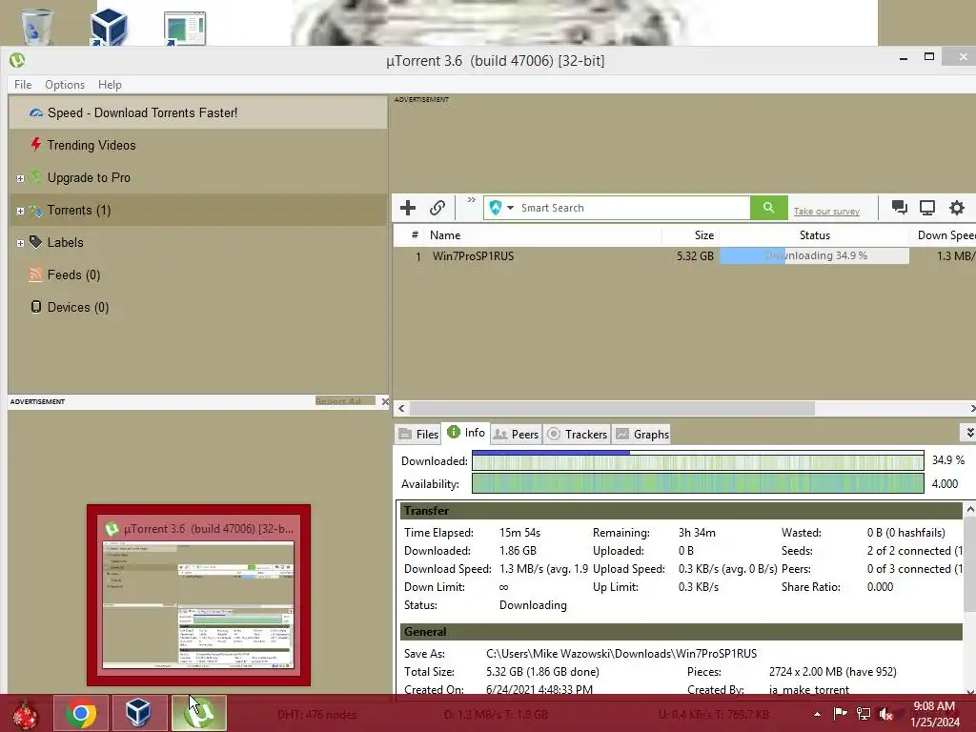This screenshot has height=732, width=976.
Task: Click the lightning Trending Videos icon
Action: (36, 145)
